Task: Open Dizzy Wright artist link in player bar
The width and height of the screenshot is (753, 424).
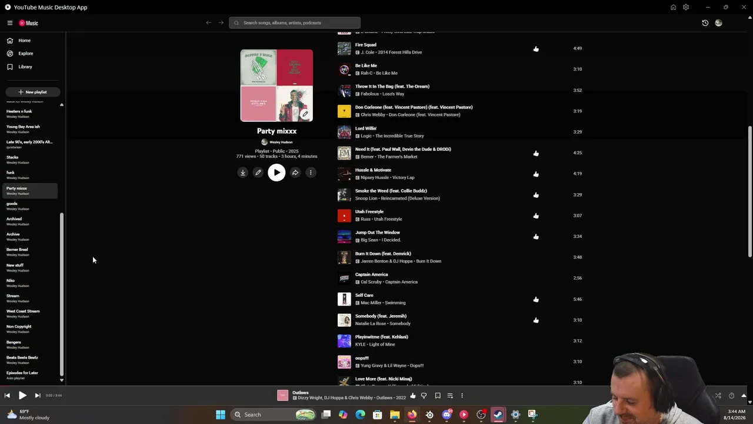Action: (311, 398)
